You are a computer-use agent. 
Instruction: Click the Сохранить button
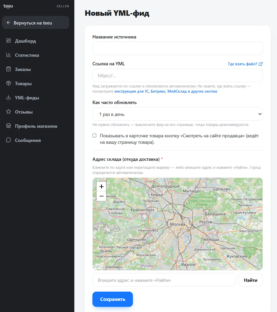click(x=113, y=299)
